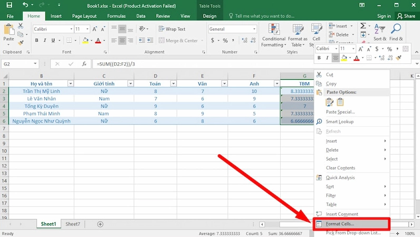Open the Toán column filter dropdown
This screenshot has height=237, width=420.
[173, 83]
